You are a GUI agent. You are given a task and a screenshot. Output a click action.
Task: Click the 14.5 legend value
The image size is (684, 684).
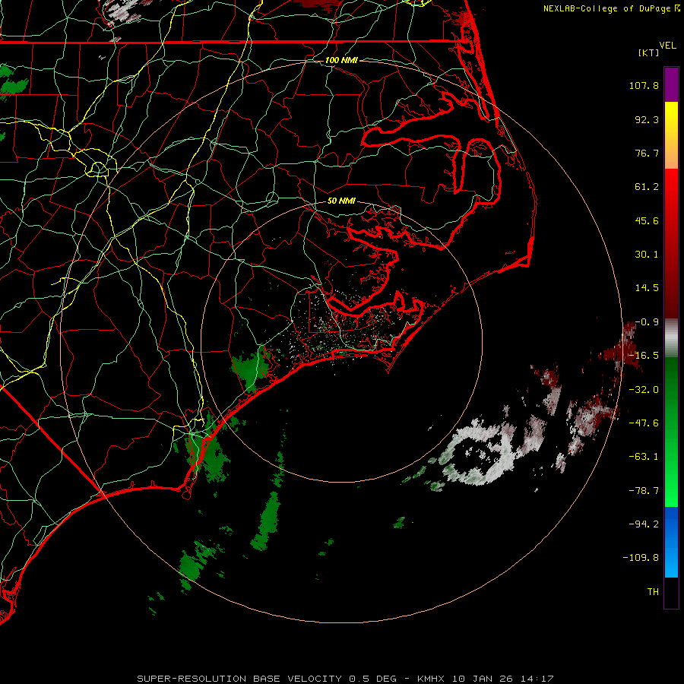[x=647, y=288]
